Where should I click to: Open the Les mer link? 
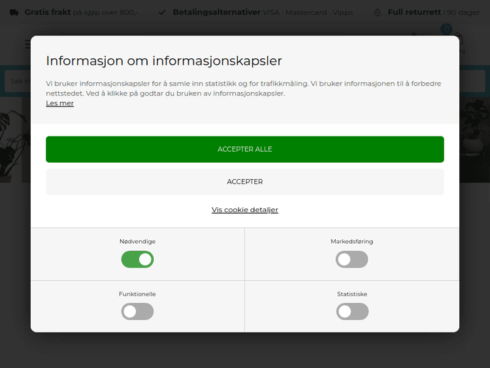tap(59, 103)
